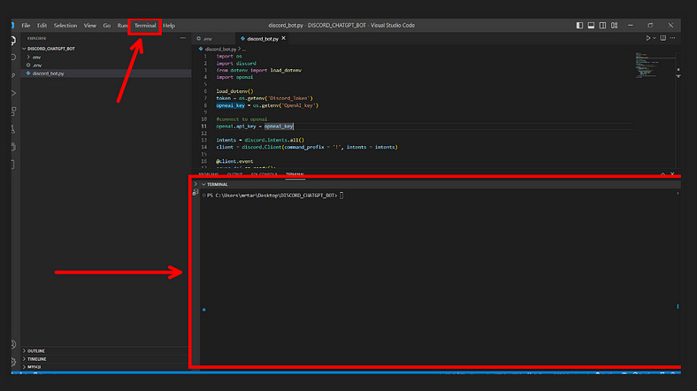Click the window title 'Visual Studio Code'
Screen dimensions: 697x391
click(x=393, y=26)
